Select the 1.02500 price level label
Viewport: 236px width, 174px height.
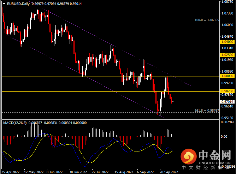[227, 55]
